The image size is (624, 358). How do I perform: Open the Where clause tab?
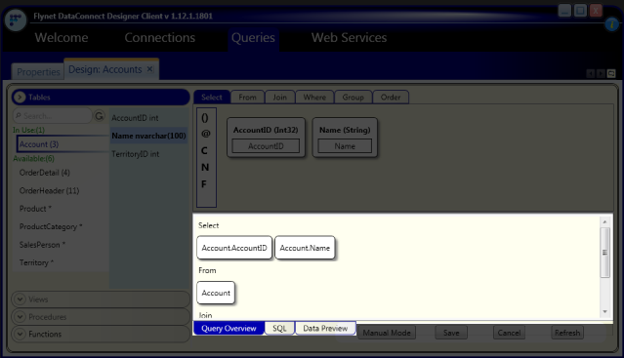[314, 98]
